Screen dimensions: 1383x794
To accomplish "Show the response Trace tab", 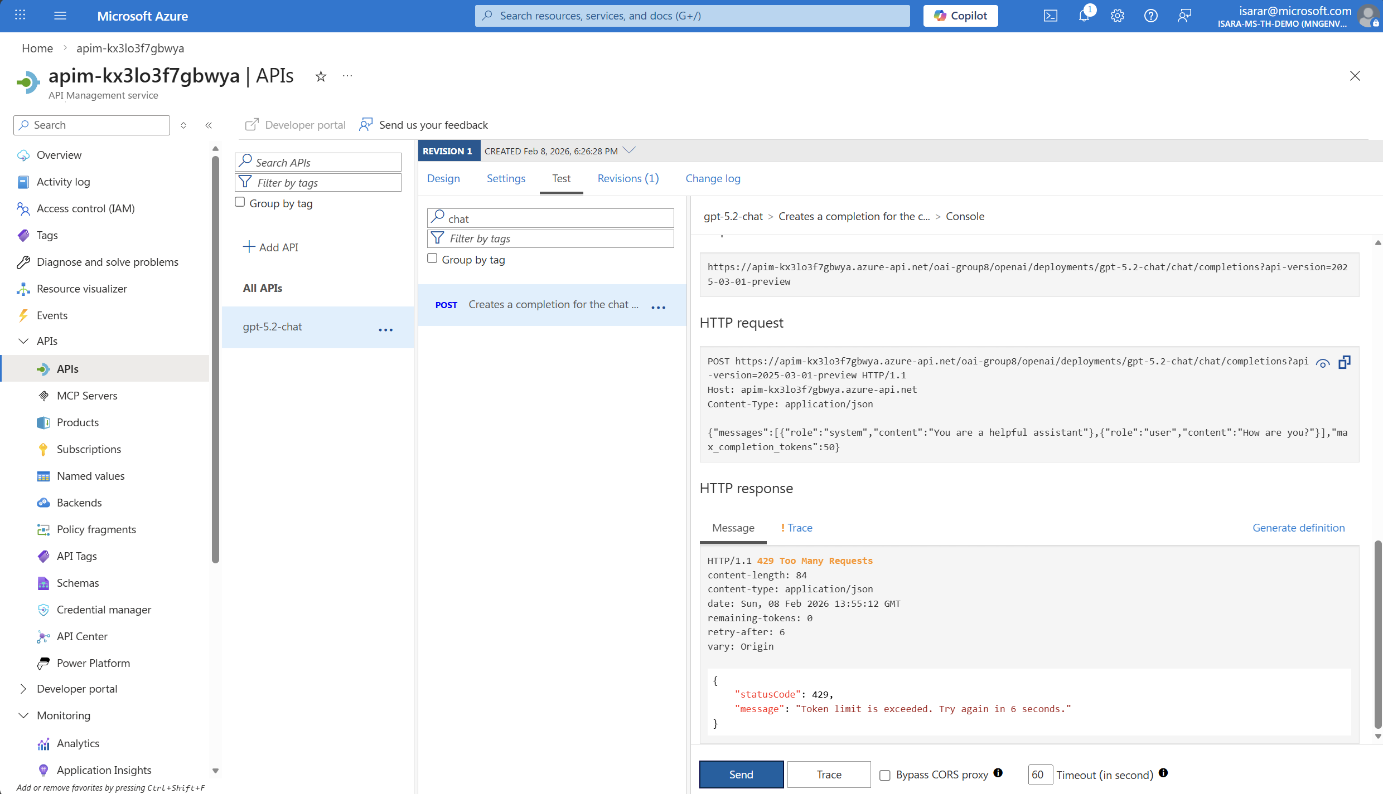I will 797,528.
